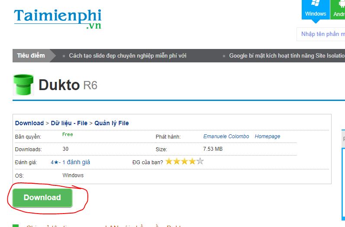Image resolution: width=345 pixels, height=227 pixels.
Task: Open the Homepage link
Action: click(267, 136)
